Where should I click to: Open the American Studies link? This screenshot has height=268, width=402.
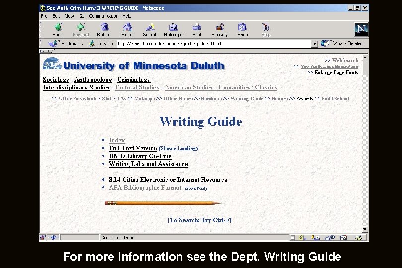[189, 88]
